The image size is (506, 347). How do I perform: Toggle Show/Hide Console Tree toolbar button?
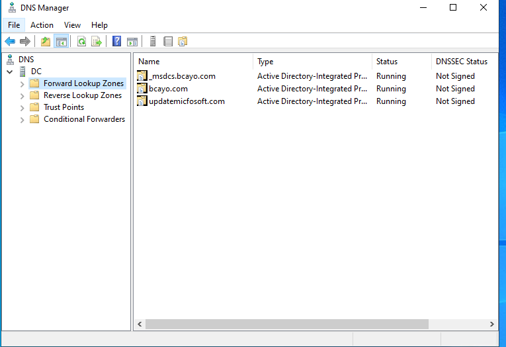(62, 42)
